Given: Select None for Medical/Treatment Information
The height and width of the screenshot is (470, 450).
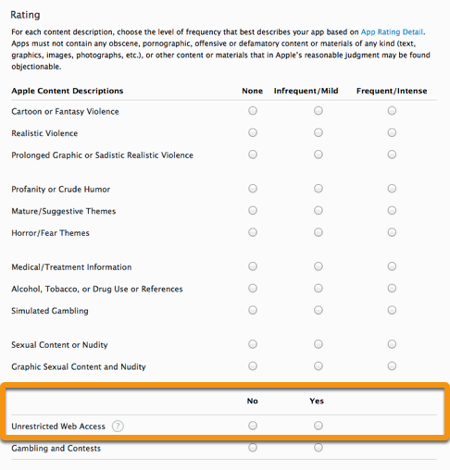Looking at the screenshot, I should pyautogui.click(x=253, y=266).
